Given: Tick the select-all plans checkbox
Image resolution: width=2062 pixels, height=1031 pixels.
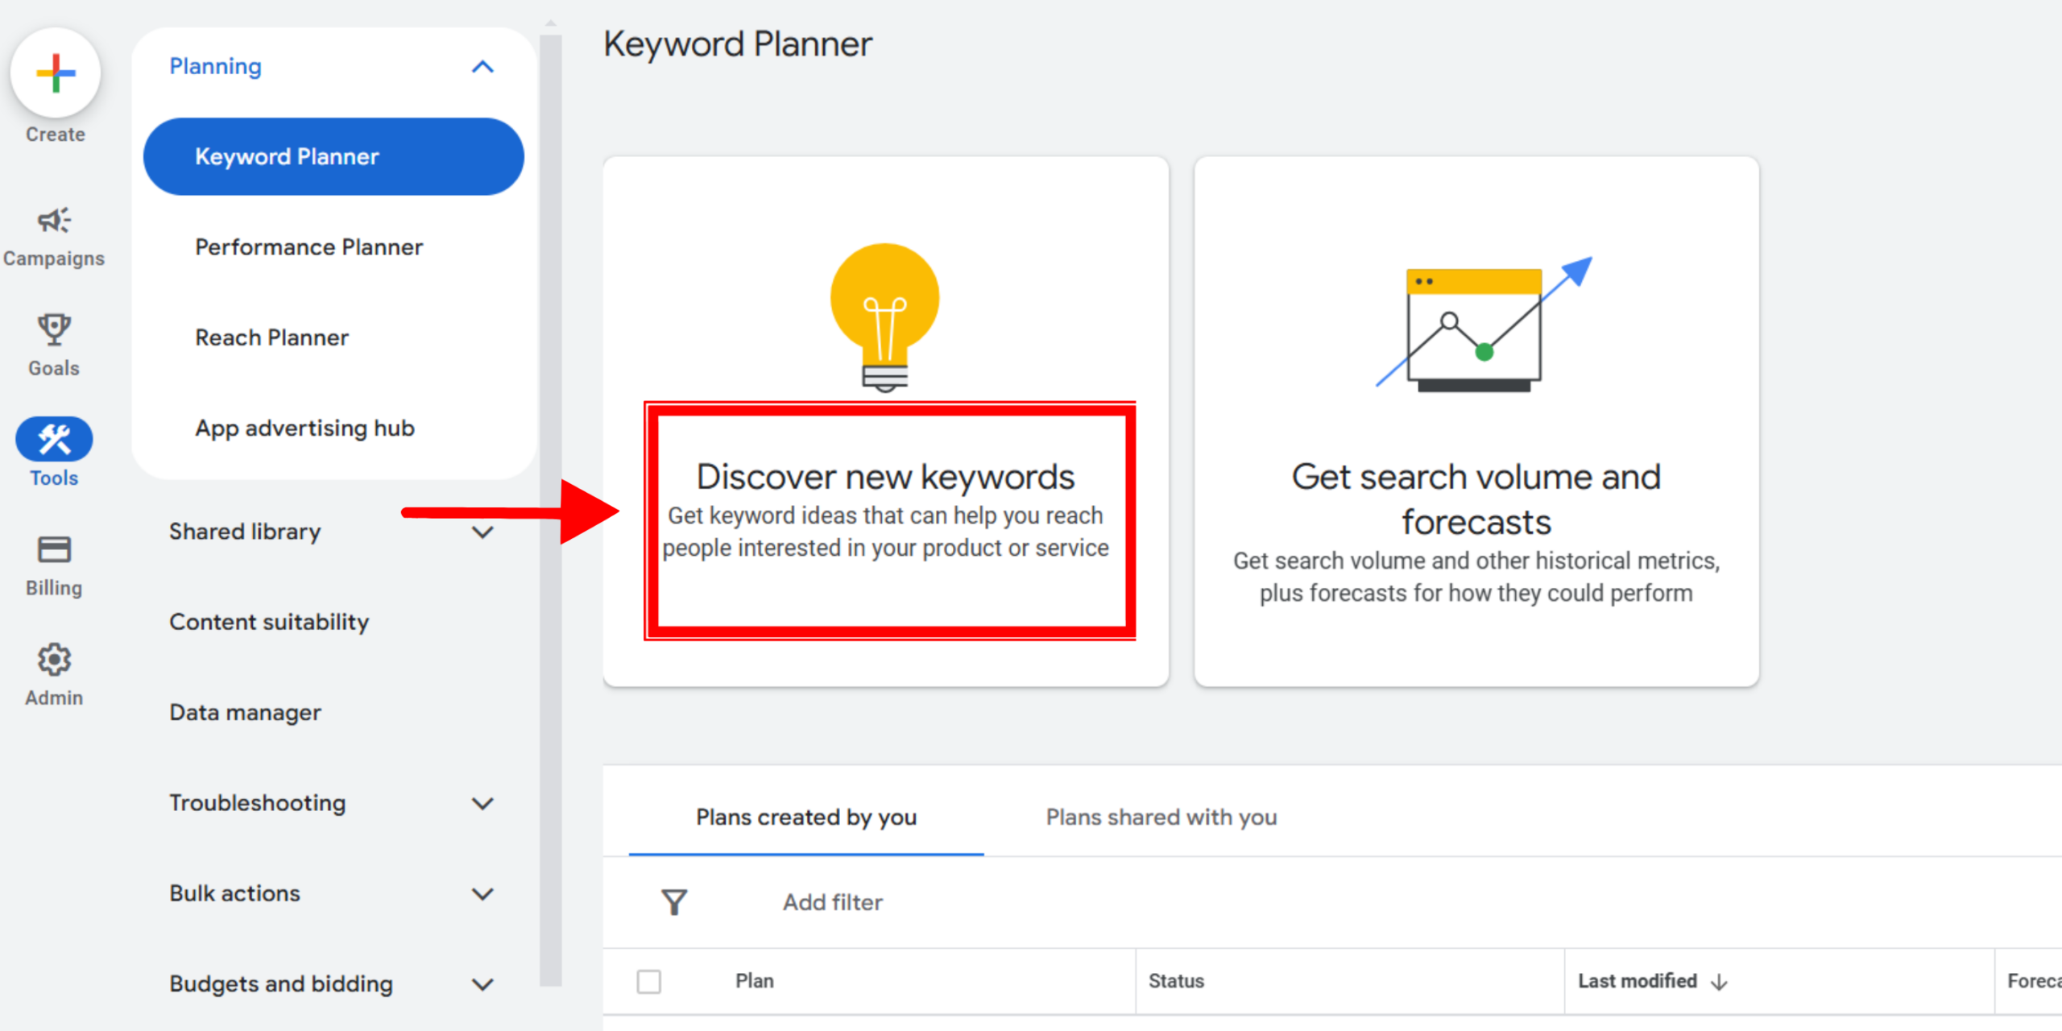Looking at the screenshot, I should click(x=648, y=981).
